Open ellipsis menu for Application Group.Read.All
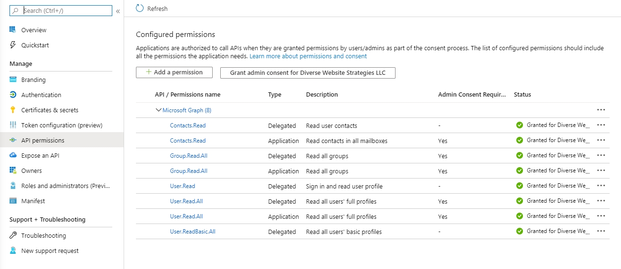 coord(601,170)
